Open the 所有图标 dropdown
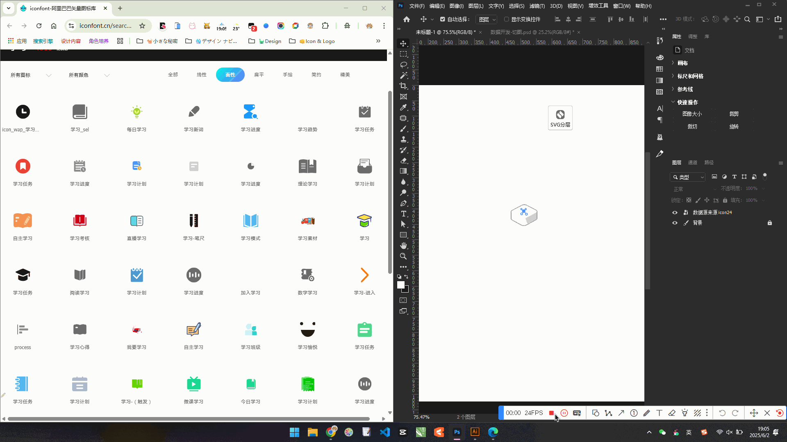 click(31, 75)
